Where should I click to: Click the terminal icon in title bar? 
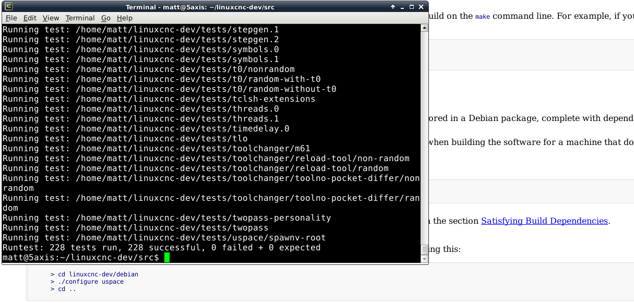coord(9,7)
